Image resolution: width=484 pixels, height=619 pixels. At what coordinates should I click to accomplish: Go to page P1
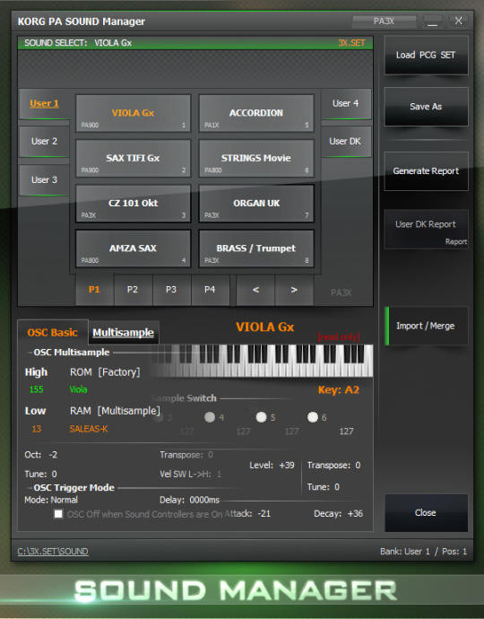[94, 290]
